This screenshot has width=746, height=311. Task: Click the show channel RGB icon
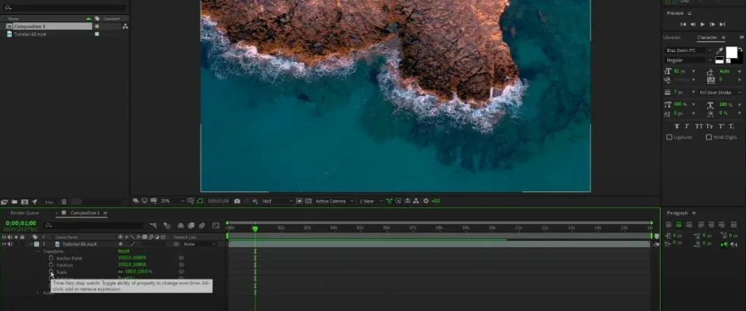(254, 201)
